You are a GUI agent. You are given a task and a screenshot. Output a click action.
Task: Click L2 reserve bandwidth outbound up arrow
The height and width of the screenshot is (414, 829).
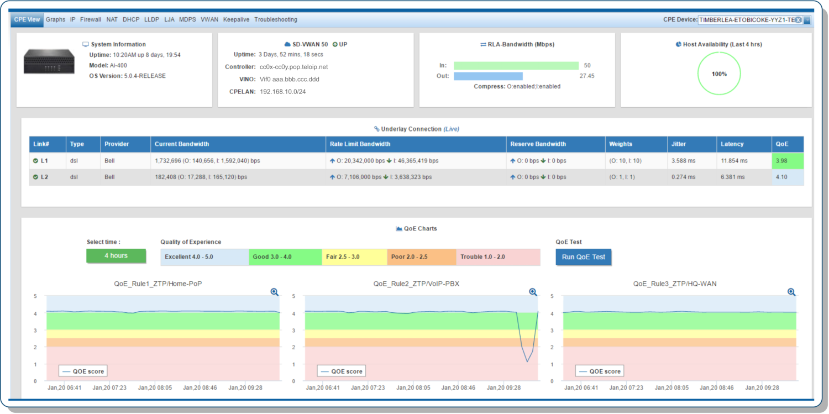513,177
